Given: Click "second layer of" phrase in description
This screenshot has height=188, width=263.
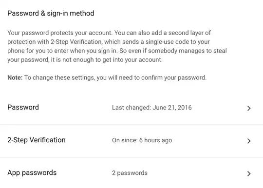Looking at the screenshot, I should coord(189,33).
